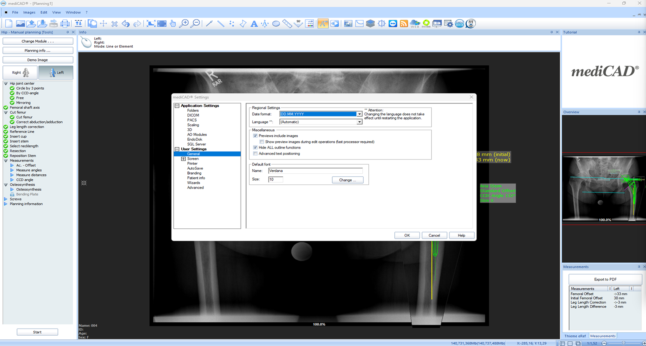Switch to the Thieme eRef tab
Screen dimensions: 646x346
pos(575,336)
